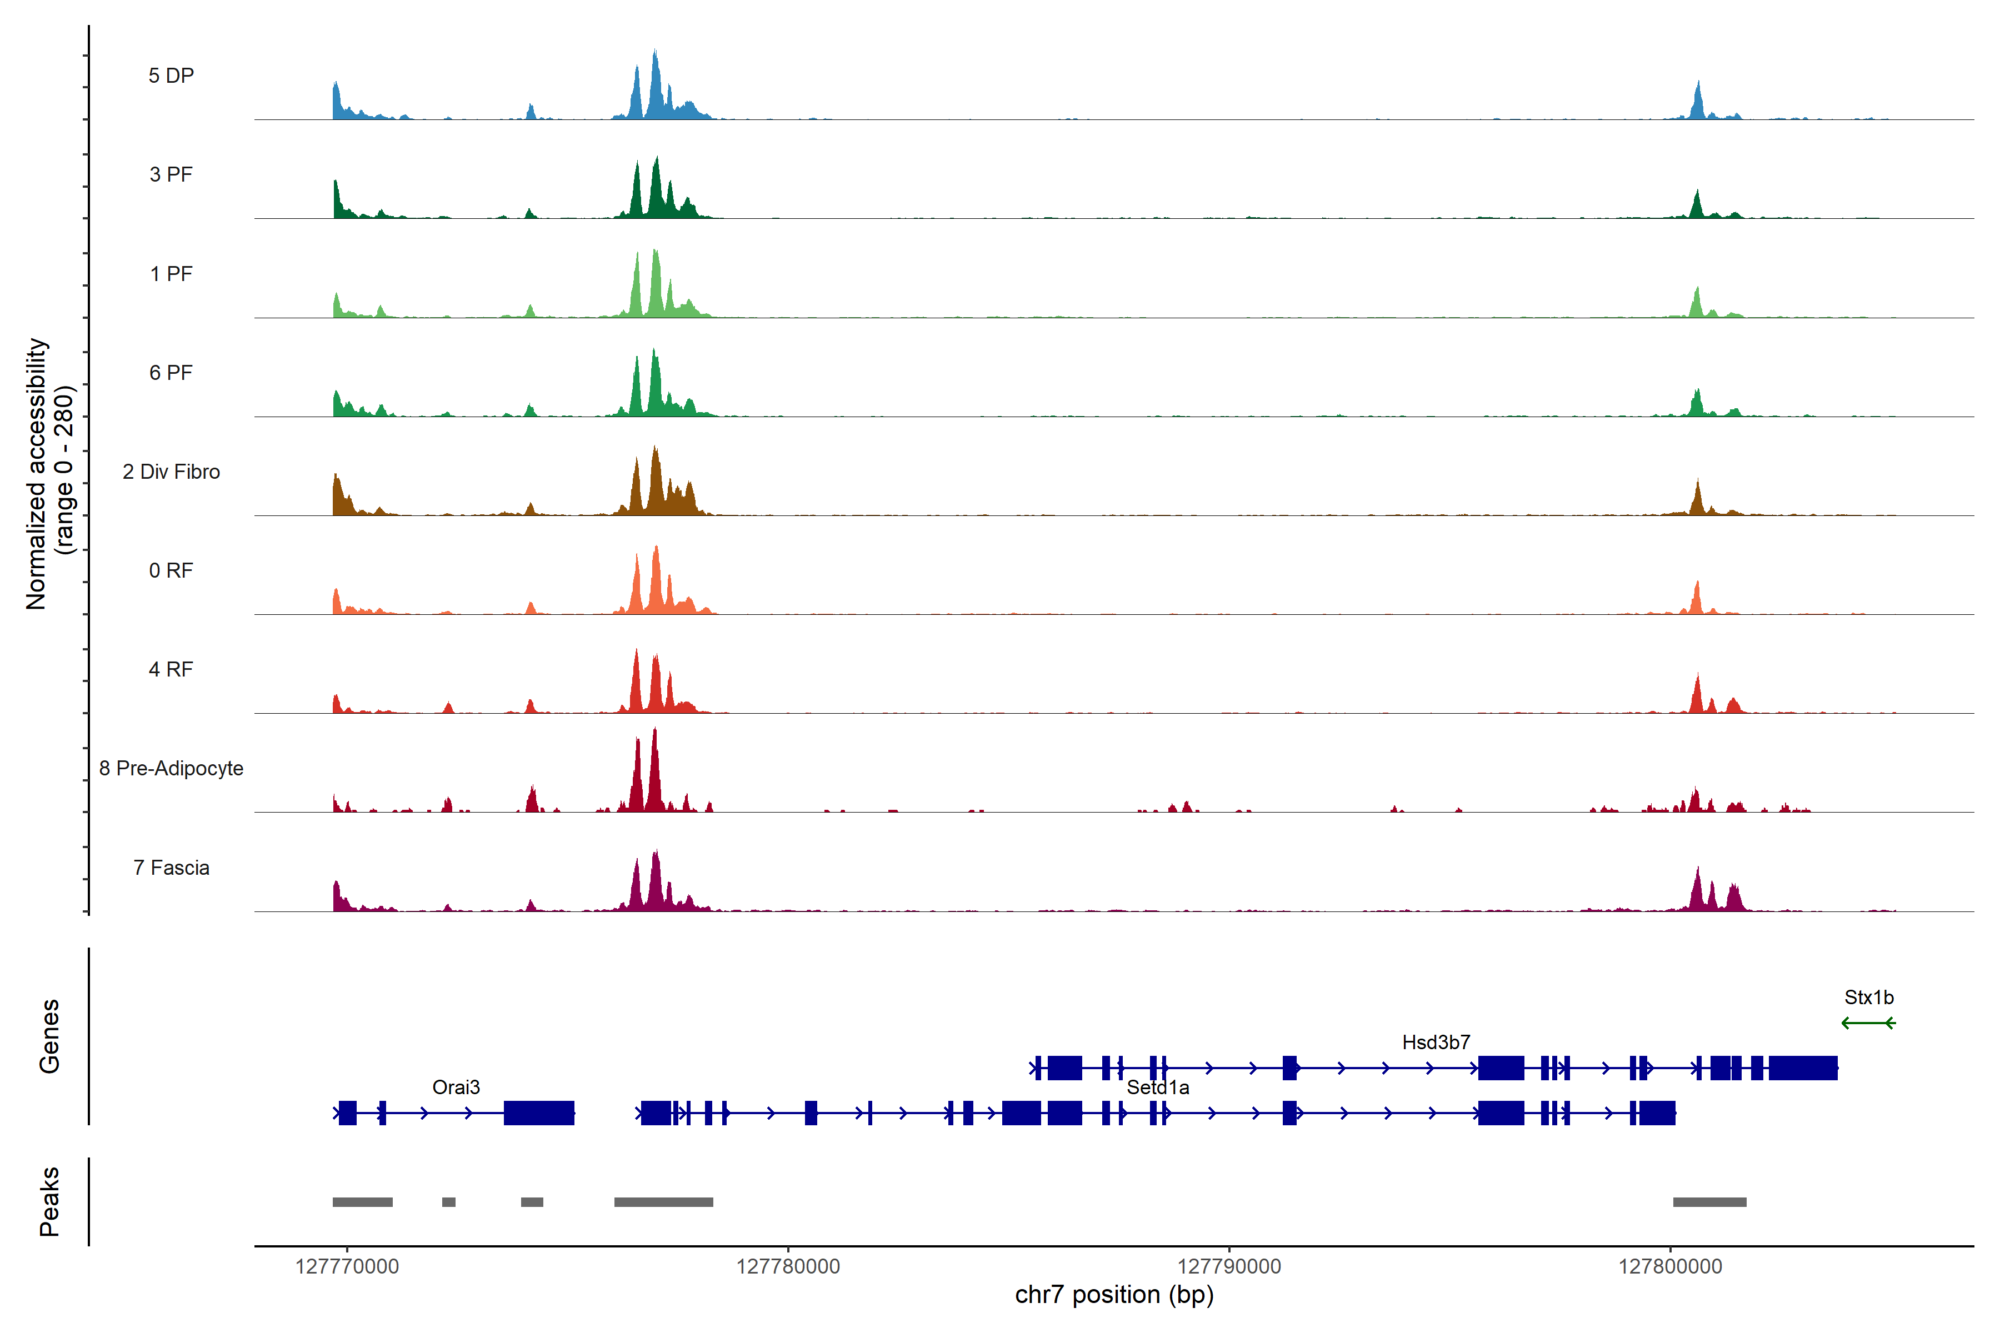2000x1333 pixels.
Task: Click the Orai3 gene label
Action: 456,1086
